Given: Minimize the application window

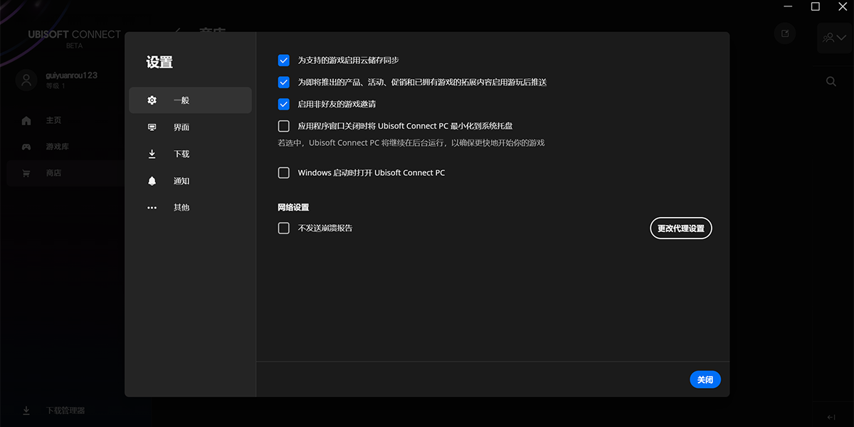Looking at the screenshot, I should coord(788,6).
